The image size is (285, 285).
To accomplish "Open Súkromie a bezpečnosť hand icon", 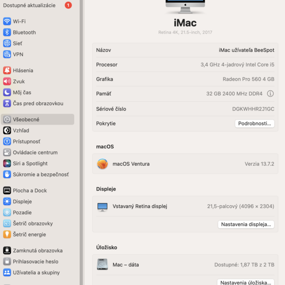I will tap(7, 174).
